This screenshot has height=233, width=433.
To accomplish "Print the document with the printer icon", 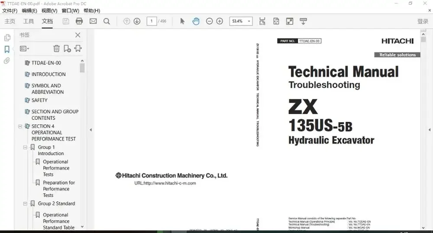I will 79,21.
